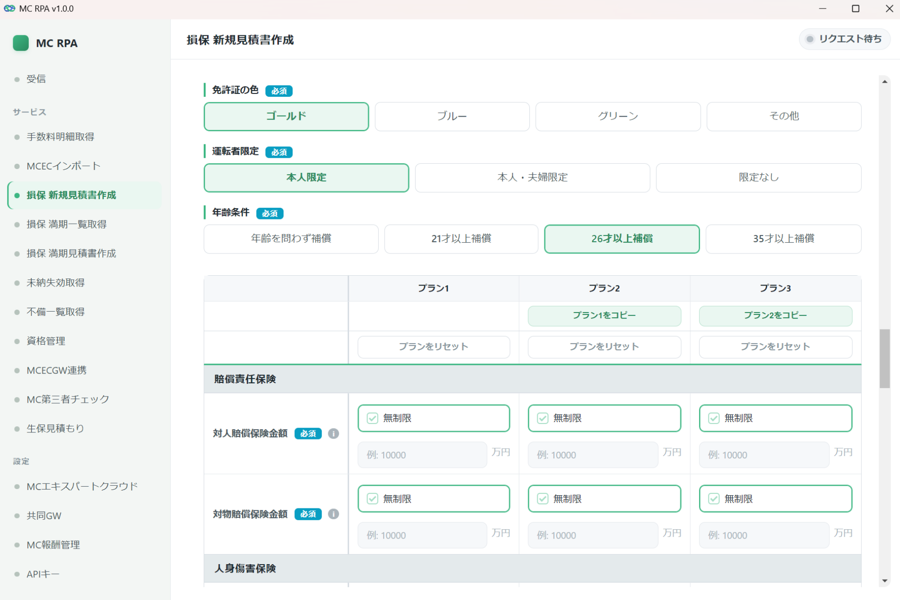Select 35才以上補償 age condition
The image size is (900, 600).
[x=783, y=239]
